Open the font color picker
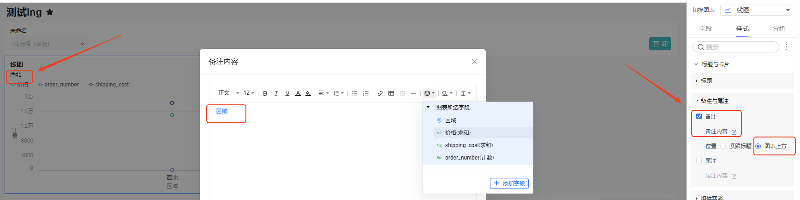Screen dimensions: 800x200 click(x=298, y=93)
